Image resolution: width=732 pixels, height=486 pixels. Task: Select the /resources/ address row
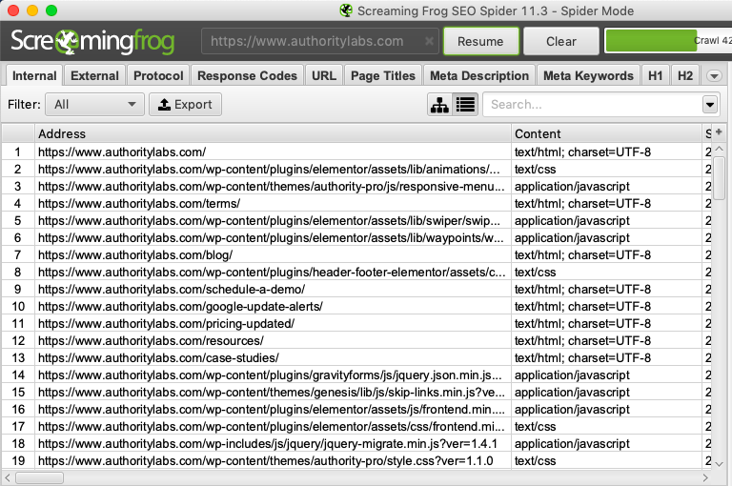click(x=356, y=340)
